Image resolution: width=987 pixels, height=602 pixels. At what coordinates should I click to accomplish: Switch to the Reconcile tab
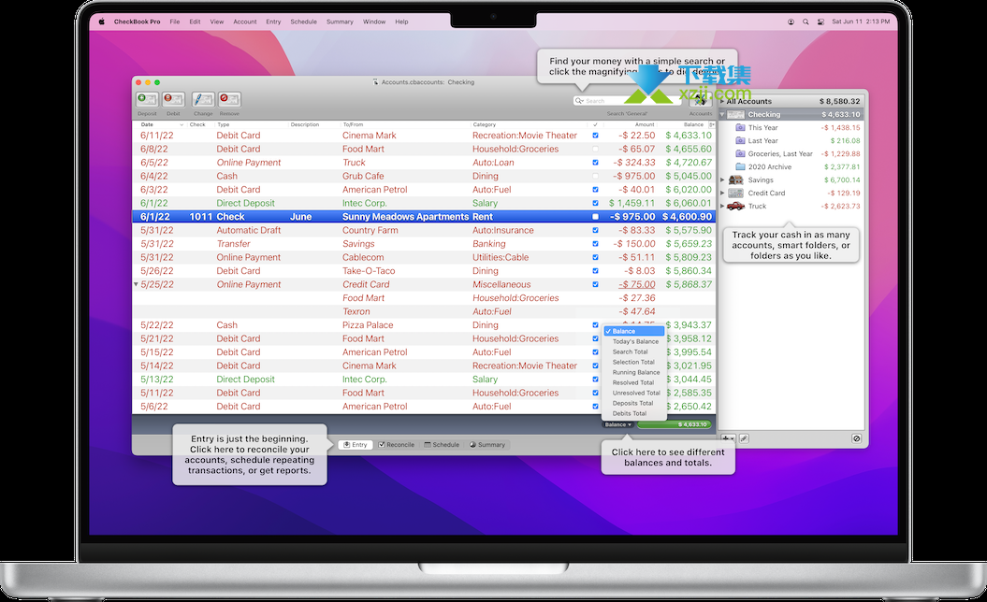pos(397,445)
